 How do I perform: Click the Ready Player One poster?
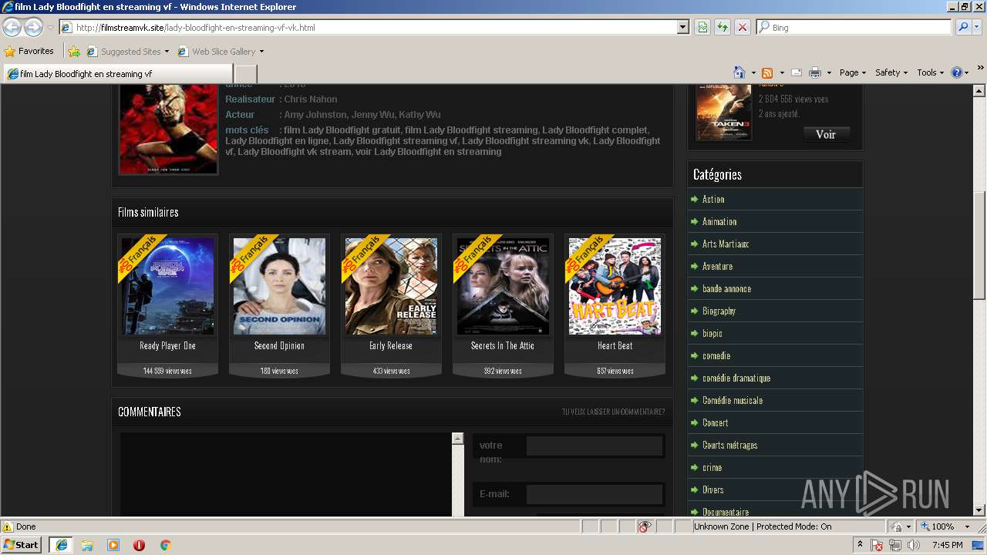coord(167,286)
